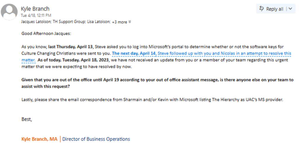299x144 pixels.
Task: Click the sentence beginning "Lastly, please share"
Action: click(152, 100)
